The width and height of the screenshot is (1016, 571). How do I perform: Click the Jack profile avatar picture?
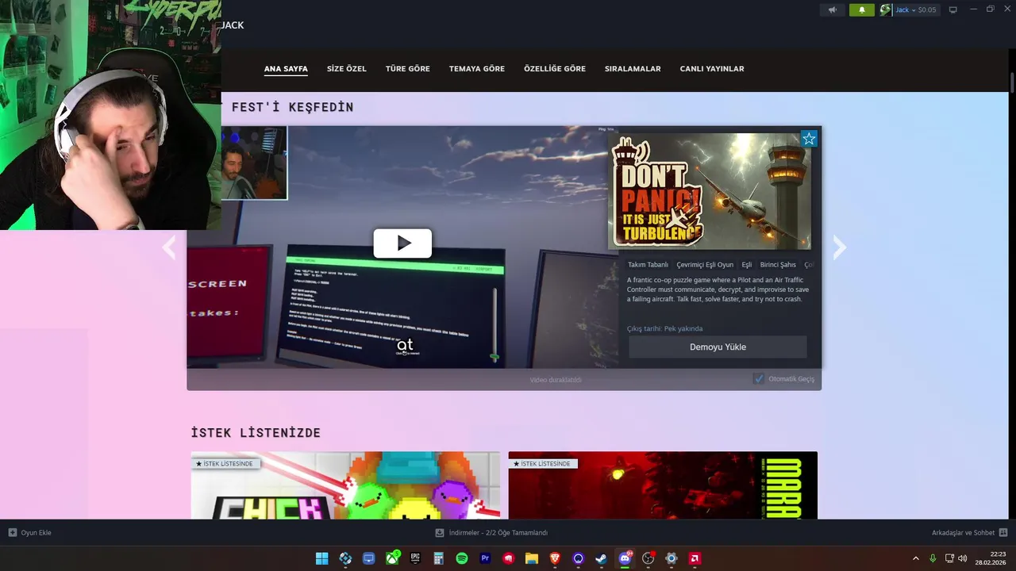886,10
